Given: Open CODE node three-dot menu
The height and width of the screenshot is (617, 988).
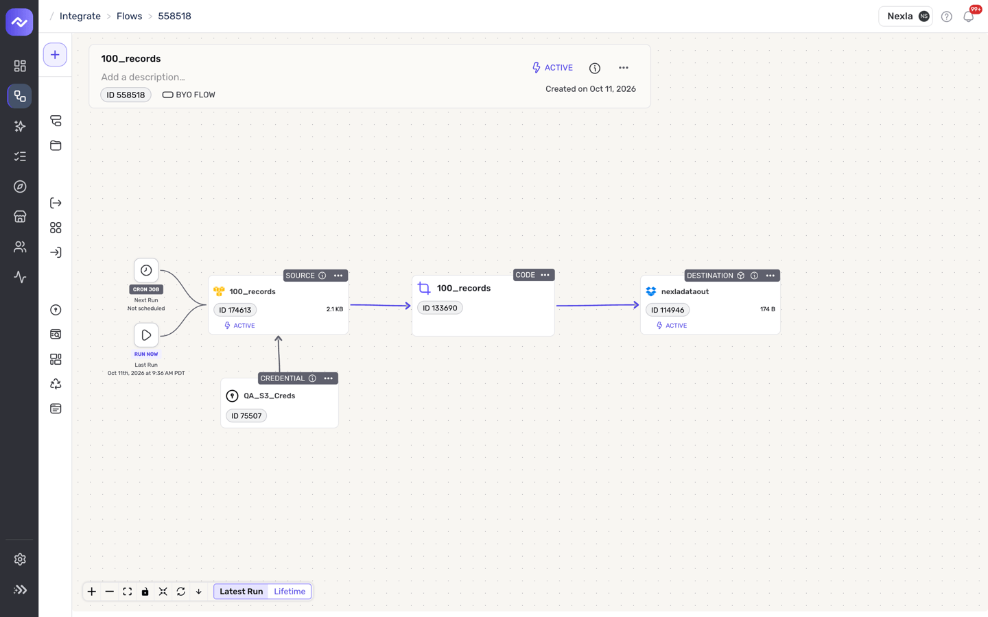Looking at the screenshot, I should 545,275.
